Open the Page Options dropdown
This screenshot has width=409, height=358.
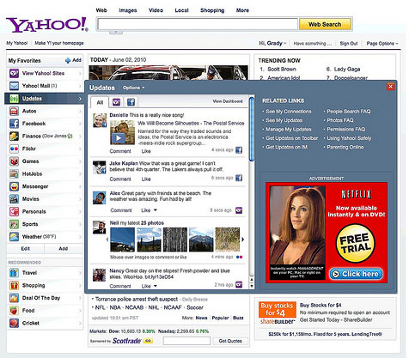point(382,44)
